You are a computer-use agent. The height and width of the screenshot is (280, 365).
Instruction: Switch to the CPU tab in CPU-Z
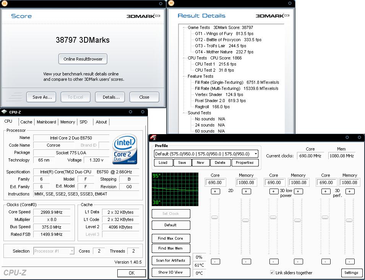click(8, 121)
